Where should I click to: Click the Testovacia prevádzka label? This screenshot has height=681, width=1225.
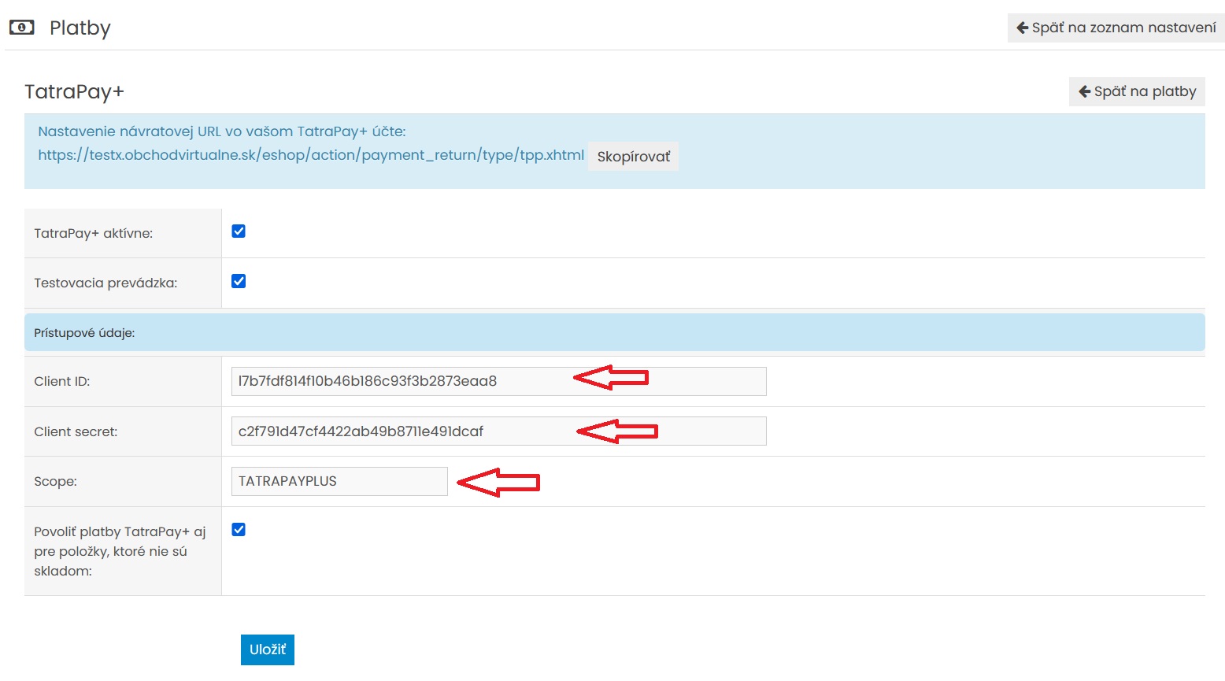click(x=105, y=283)
